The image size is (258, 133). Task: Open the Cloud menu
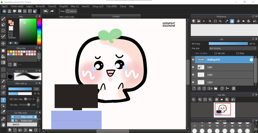coord(123,6)
